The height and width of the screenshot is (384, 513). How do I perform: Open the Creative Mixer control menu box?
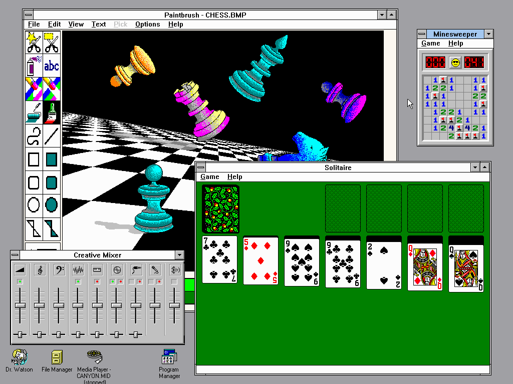15,255
